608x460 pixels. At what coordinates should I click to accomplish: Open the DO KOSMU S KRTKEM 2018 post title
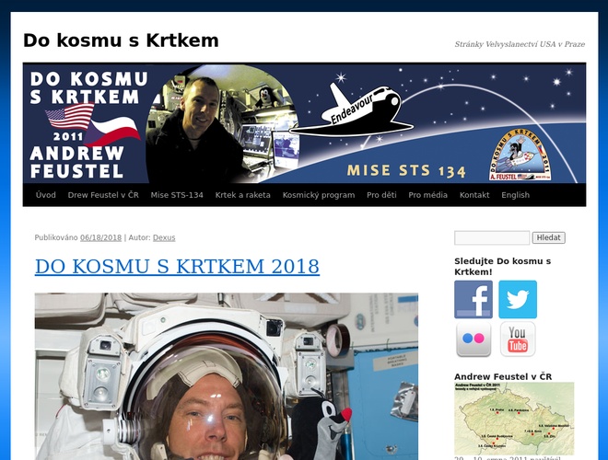point(177,267)
